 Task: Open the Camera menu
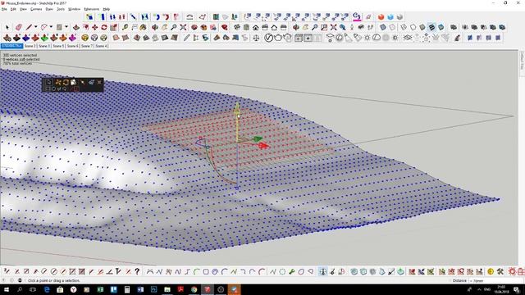(x=36, y=9)
